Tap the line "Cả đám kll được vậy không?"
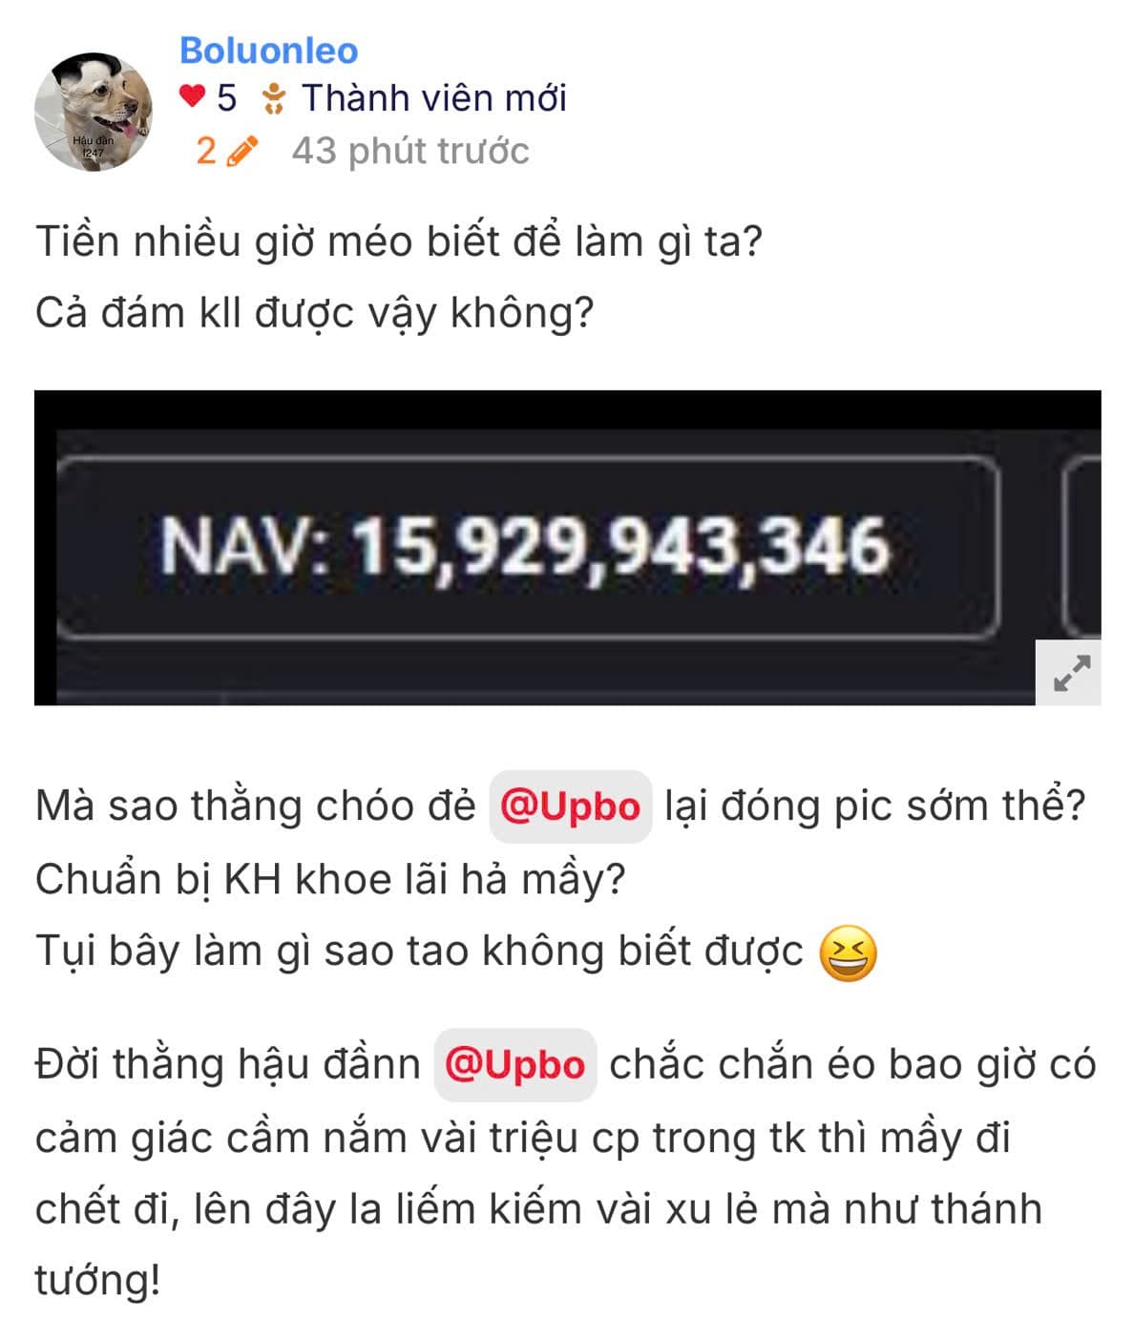 tap(314, 313)
